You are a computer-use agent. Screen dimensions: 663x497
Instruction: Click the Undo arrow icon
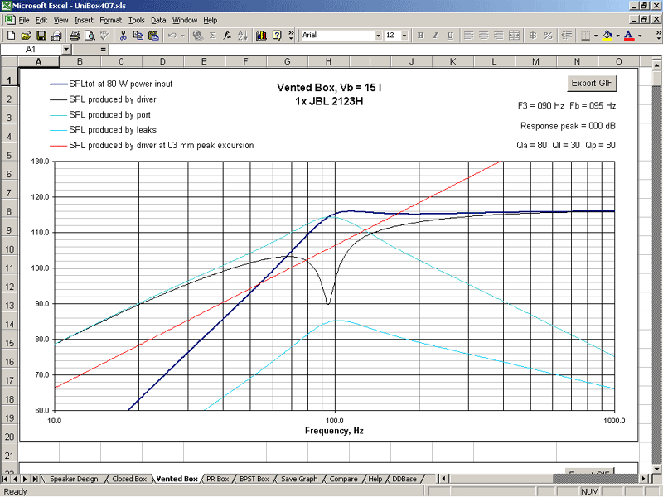[x=172, y=36]
